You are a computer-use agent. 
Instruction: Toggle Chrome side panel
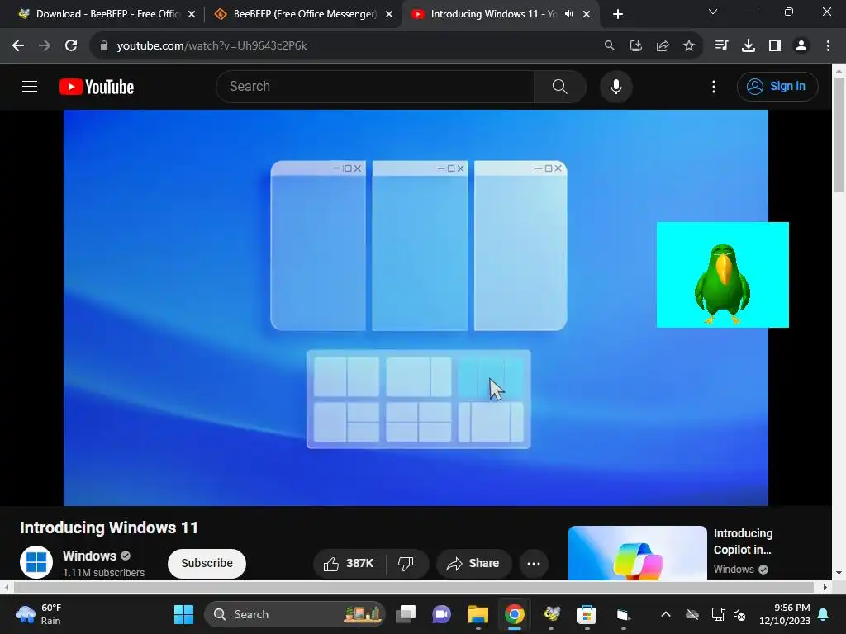tap(775, 46)
